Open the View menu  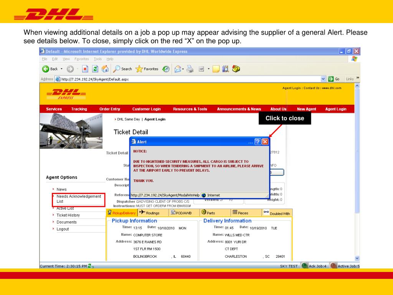[66, 59]
